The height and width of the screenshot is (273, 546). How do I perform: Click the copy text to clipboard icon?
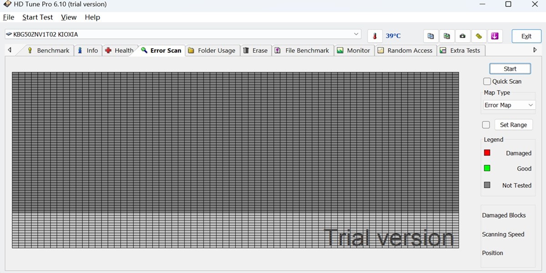tap(430, 36)
